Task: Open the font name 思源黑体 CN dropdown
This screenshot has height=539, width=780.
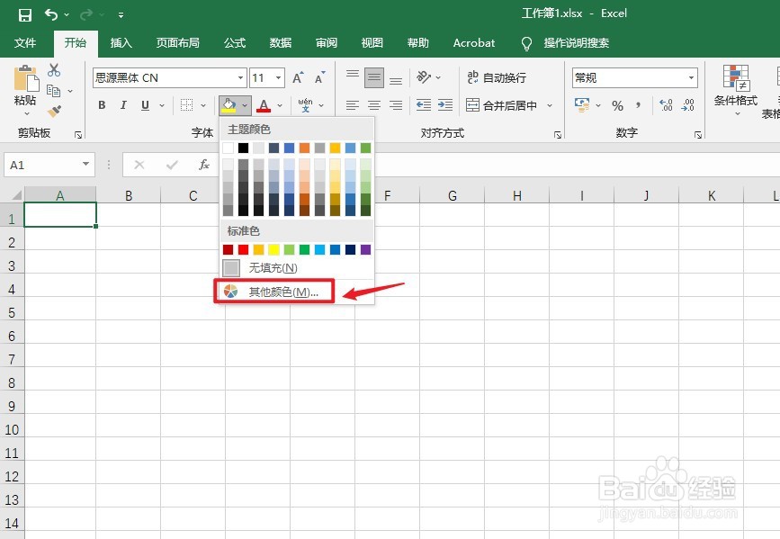Action: 240,77
